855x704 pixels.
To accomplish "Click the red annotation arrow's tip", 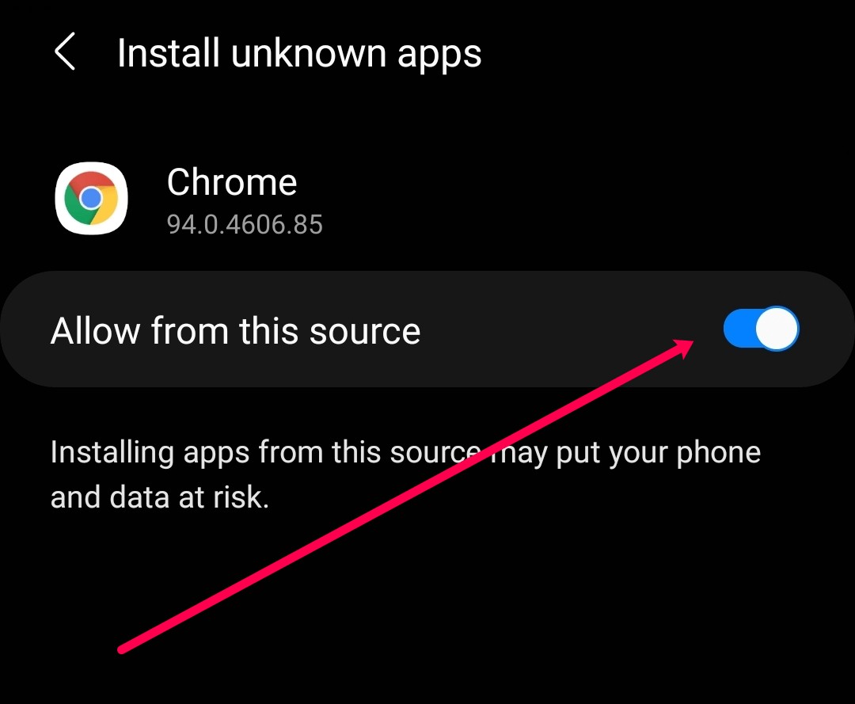I will 690,344.
